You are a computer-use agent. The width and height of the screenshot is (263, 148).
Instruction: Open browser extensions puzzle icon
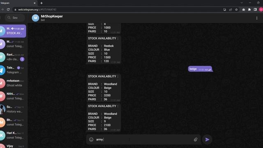[249, 9]
